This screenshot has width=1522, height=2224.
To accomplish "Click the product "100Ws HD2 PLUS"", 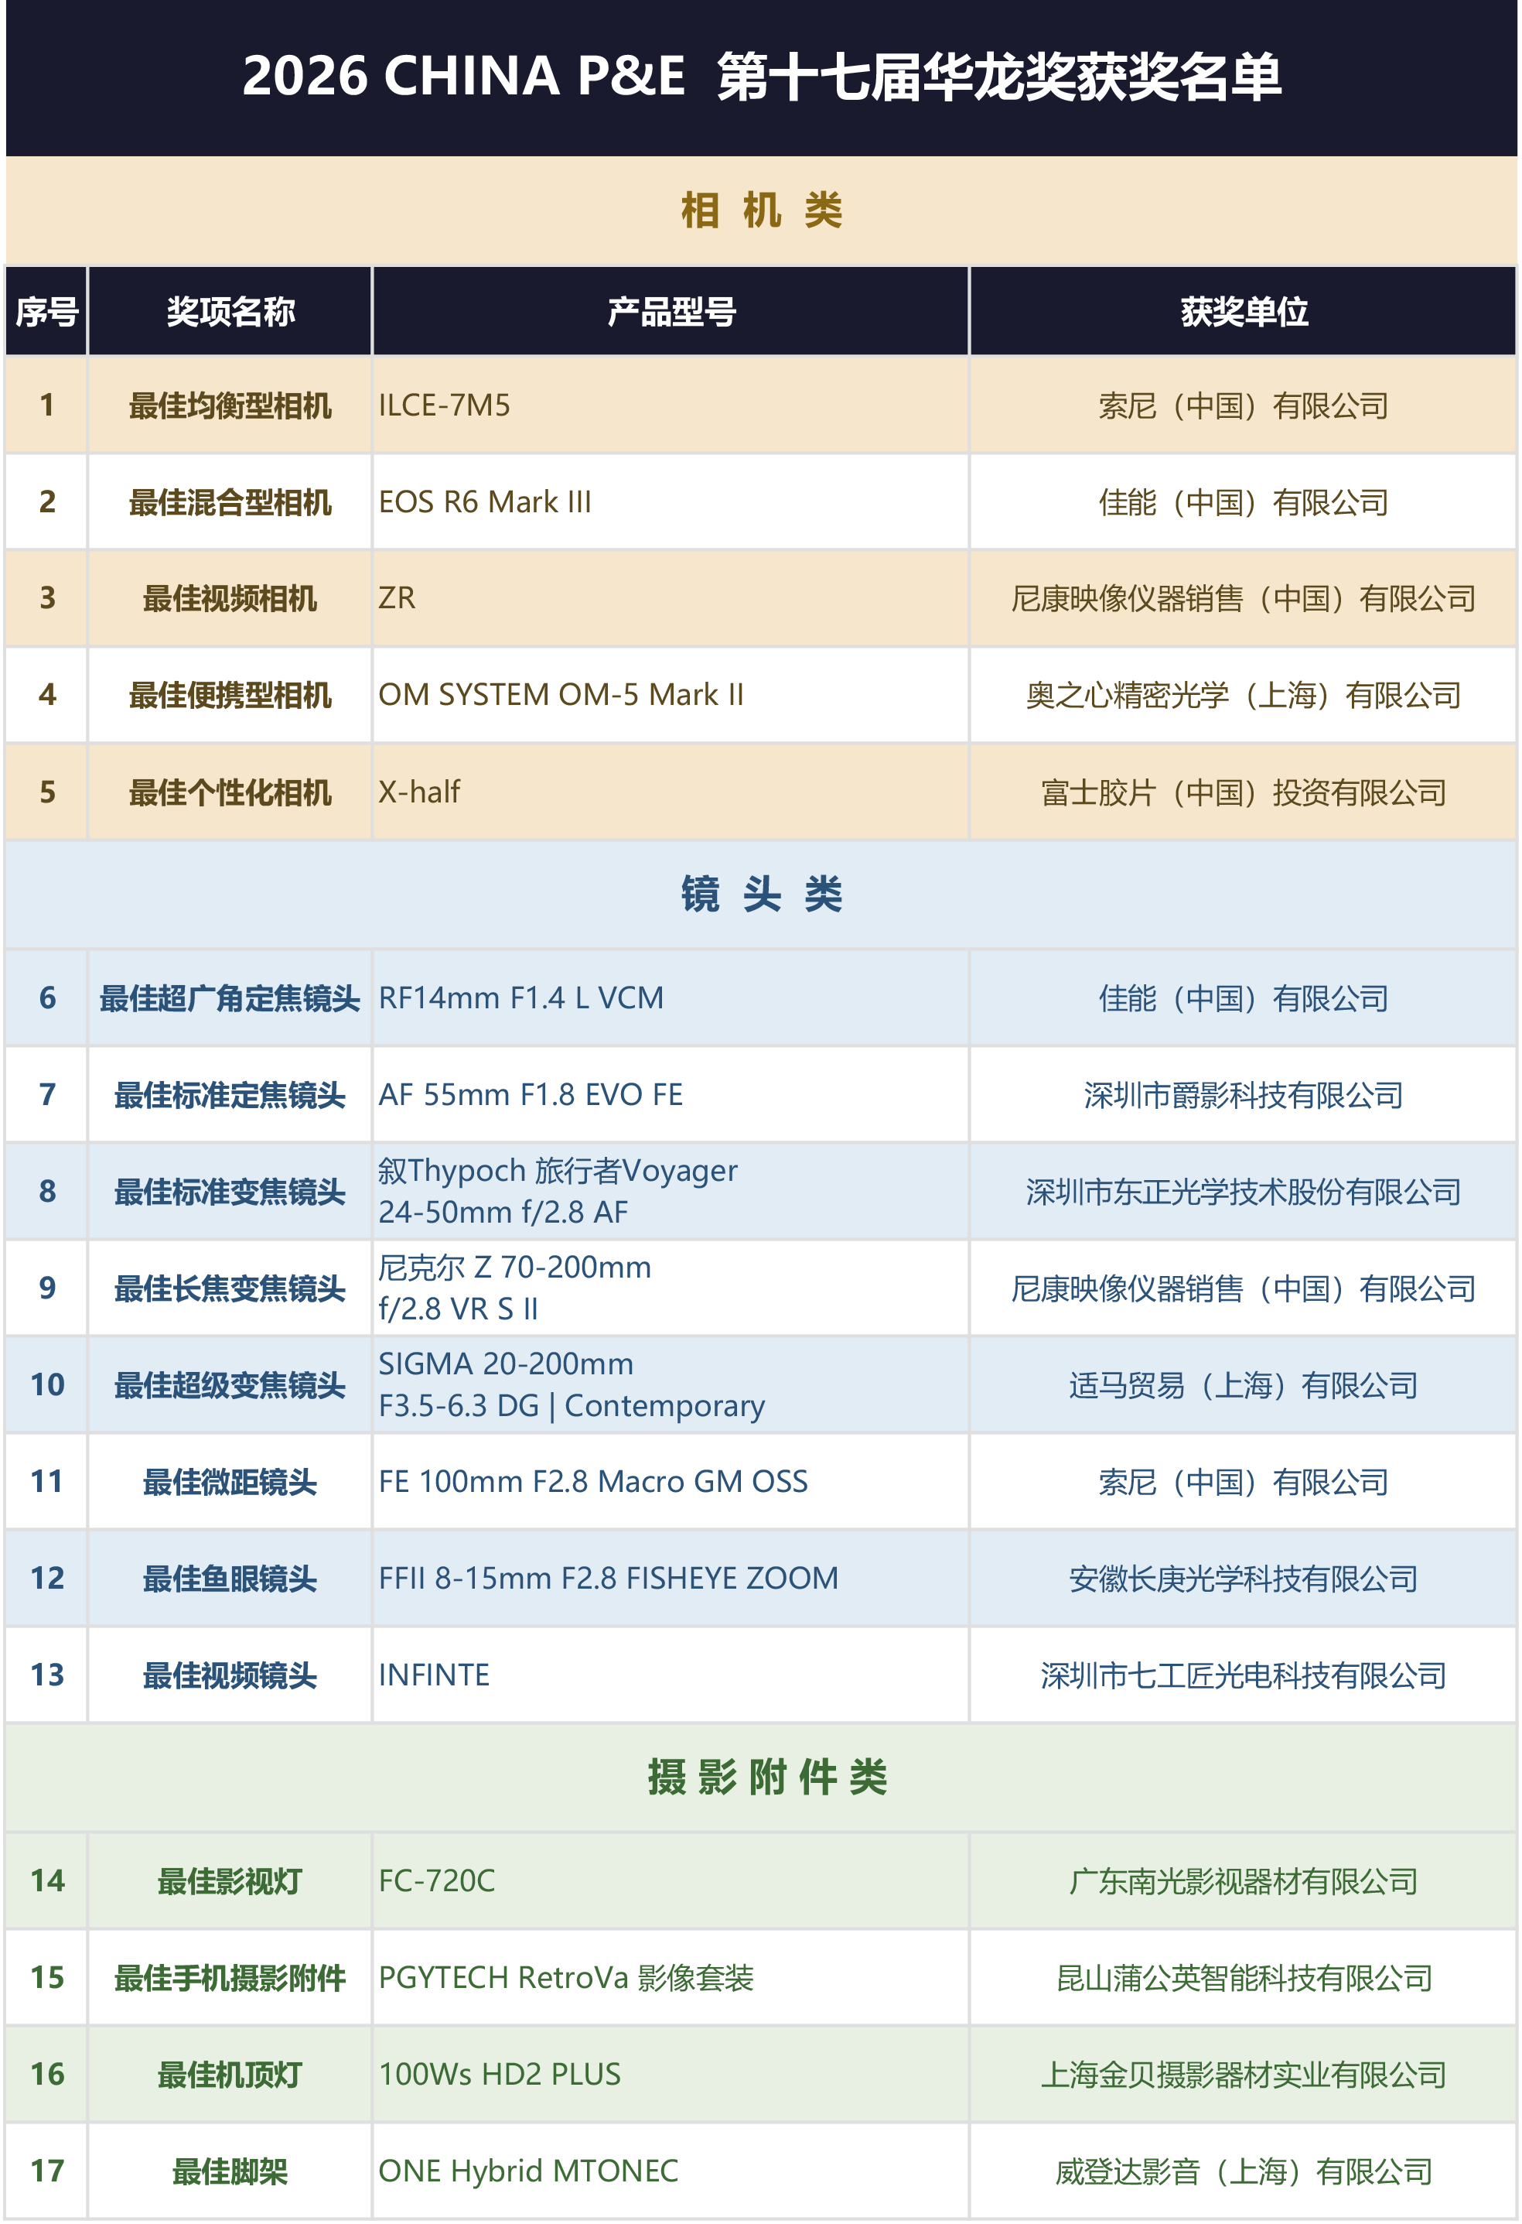I will point(500,2075).
